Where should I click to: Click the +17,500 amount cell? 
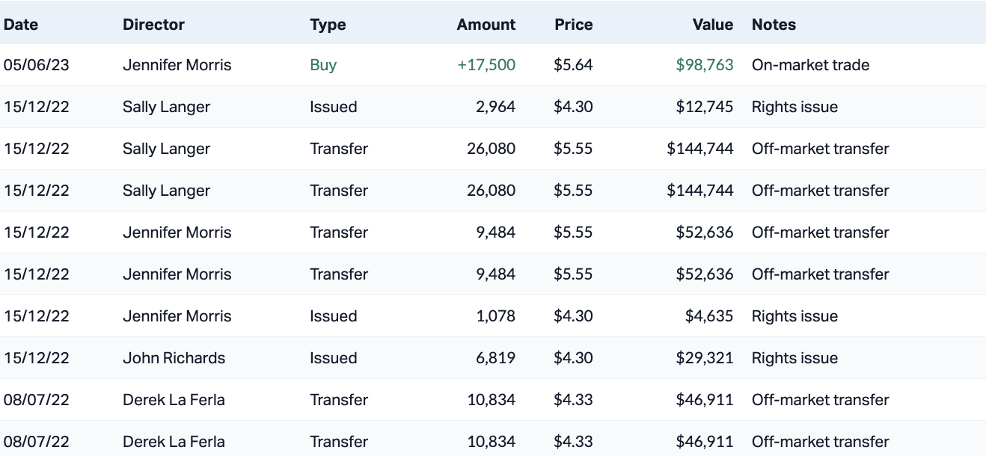click(486, 65)
